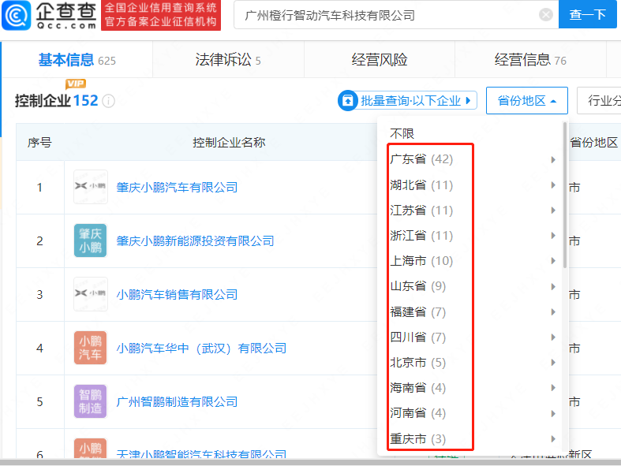Image resolution: width=621 pixels, height=466 pixels.
Task: Expand 广东省 submenu arrow
Action: pyautogui.click(x=553, y=159)
